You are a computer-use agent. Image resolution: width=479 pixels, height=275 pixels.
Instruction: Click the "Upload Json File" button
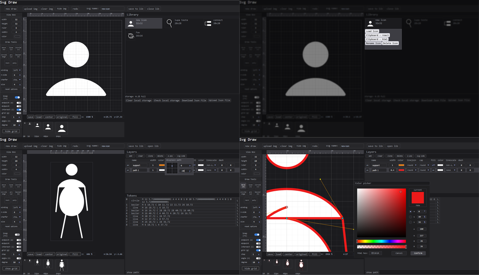pos(219,100)
